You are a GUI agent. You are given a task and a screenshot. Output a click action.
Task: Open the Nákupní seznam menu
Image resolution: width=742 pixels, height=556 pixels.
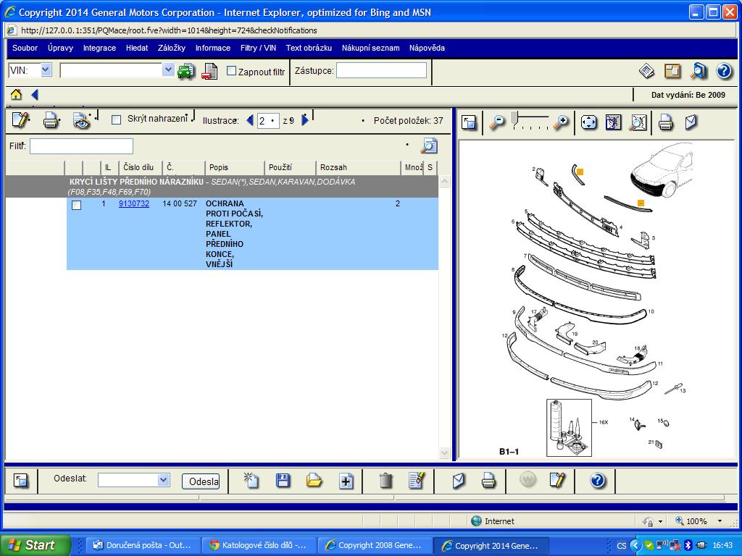click(370, 48)
